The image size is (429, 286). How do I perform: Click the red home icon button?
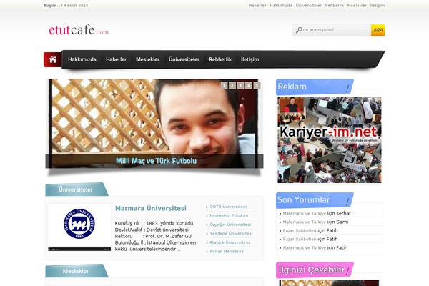(52, 59)
